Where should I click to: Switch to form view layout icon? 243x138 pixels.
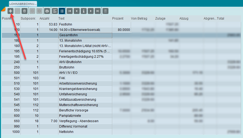[55, 11]
